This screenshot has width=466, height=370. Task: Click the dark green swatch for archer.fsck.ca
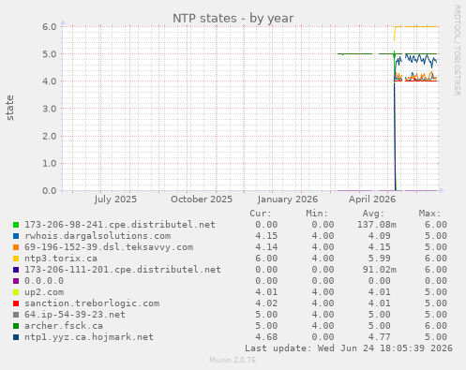[16, 326]
